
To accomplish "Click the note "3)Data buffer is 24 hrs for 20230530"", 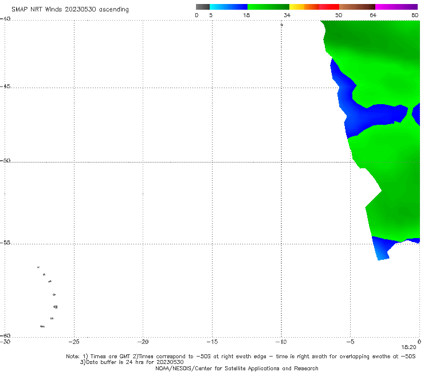I will pyautogui.click(x=132, y=362).
